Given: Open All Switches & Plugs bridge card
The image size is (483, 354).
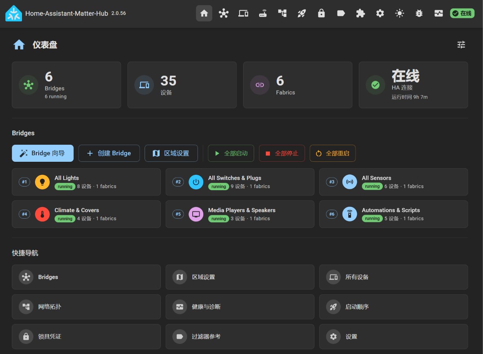Looking at the screenshot, I should click(240, 182).
